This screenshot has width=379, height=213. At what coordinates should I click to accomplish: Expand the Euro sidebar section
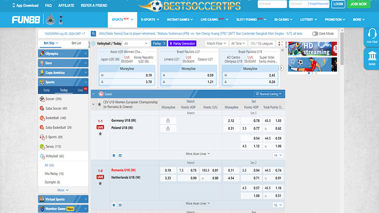pyautogui.click(x=63, y=63)
